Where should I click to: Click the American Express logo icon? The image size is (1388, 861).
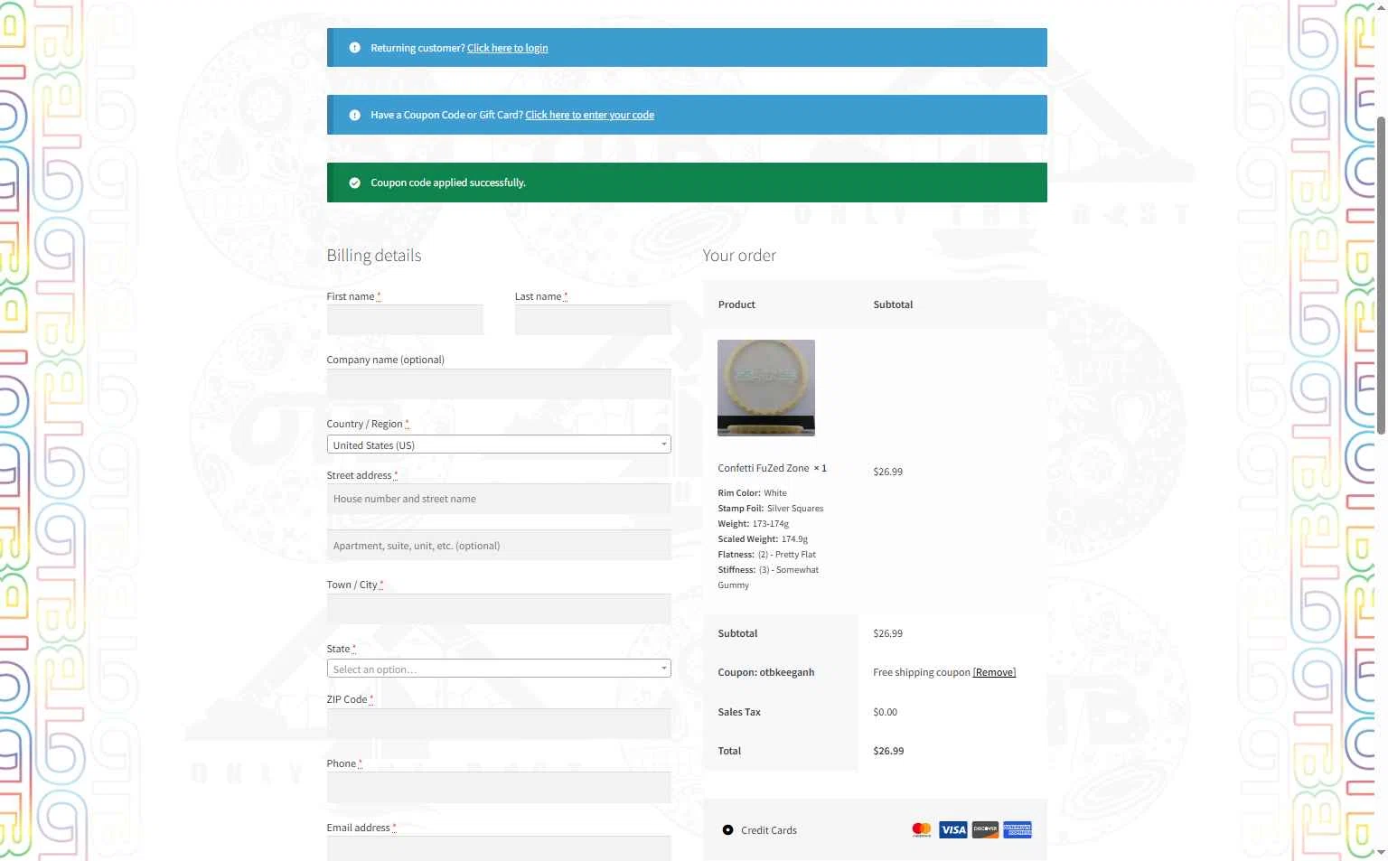tap(1018, 829)
